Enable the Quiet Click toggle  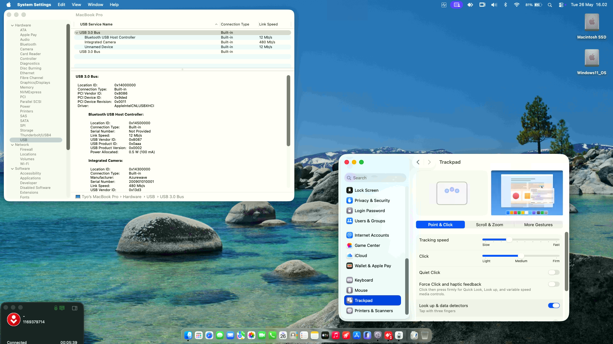point(554,272)
